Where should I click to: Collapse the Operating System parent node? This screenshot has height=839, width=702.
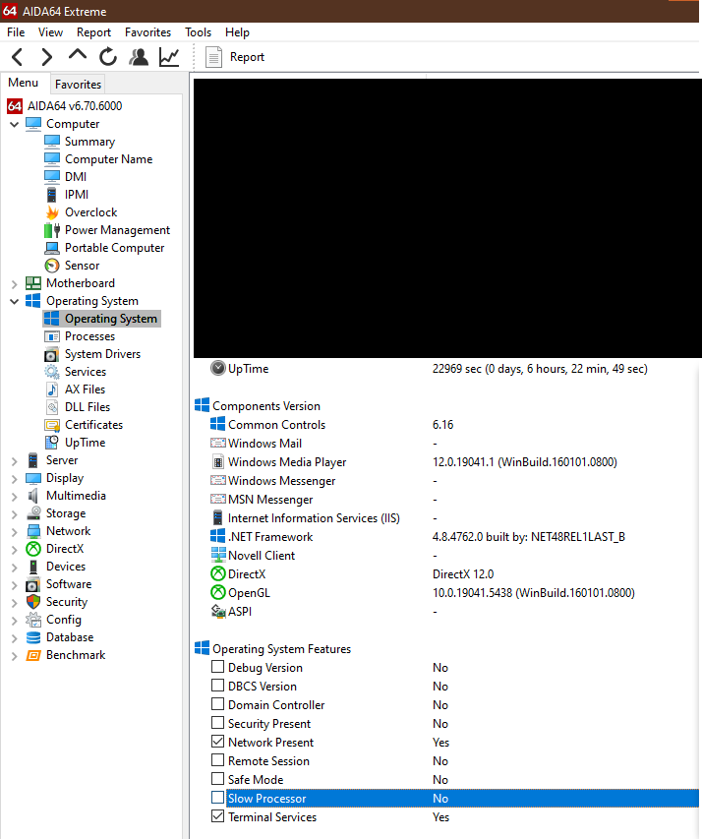pos(15,301)
